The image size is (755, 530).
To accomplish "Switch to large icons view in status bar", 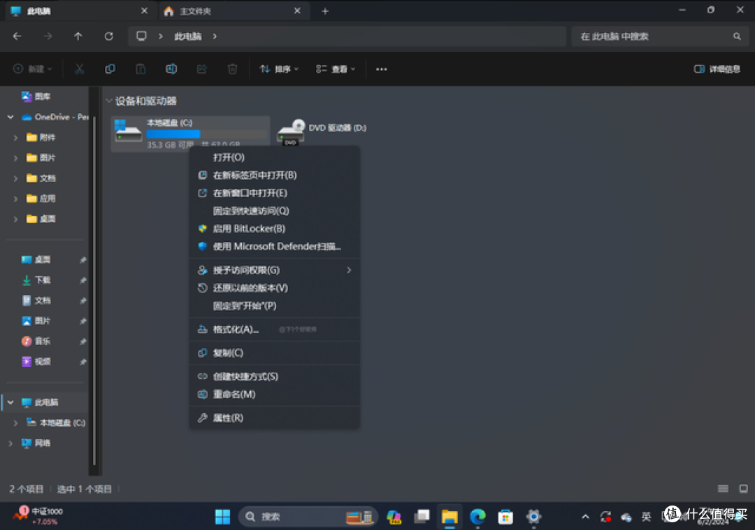I will (743, 489).
